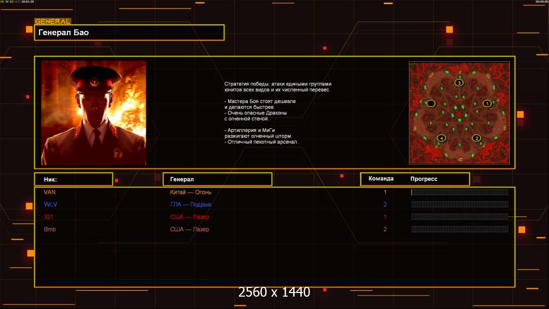Click team number for WLV

[385, 204]
